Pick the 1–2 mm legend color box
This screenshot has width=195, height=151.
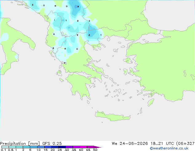(x=19, y=147)
